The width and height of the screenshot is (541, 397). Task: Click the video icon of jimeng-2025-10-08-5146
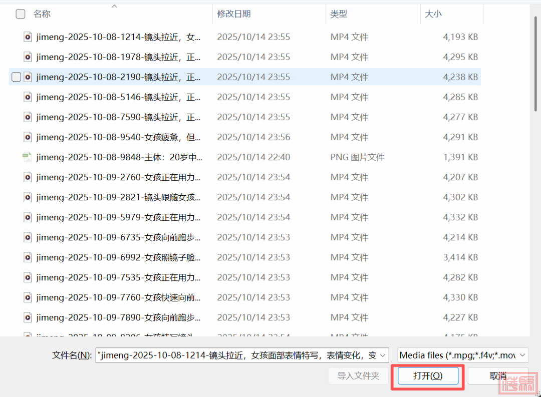pos(28,97)
